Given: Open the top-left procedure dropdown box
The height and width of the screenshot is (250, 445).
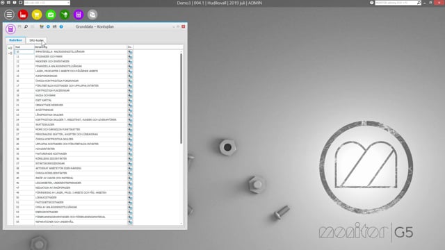Looking at the screenshot, I should 47,3.
